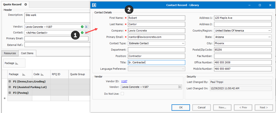Switch to the Resources tab

[x=10, y=53]
